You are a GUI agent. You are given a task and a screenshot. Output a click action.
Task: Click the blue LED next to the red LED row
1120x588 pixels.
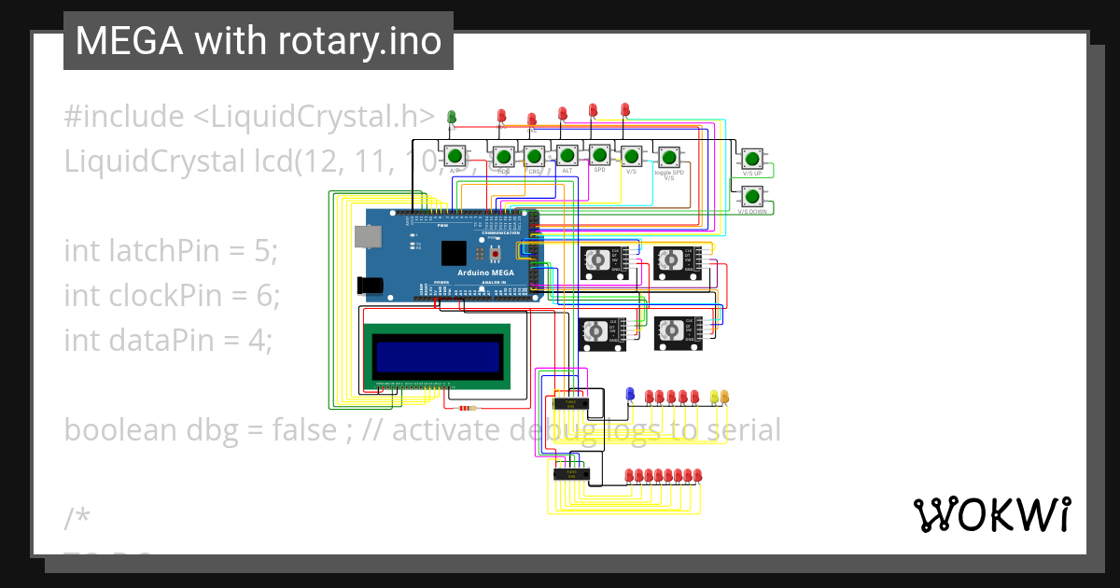630,394
